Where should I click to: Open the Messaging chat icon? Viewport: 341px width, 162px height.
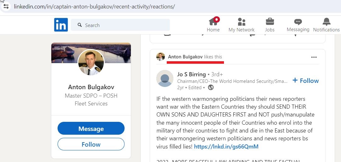[x=298, y=22]
